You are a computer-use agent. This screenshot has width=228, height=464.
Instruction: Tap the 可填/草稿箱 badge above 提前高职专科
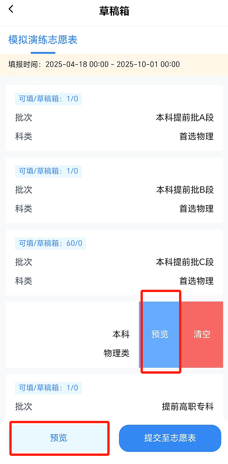click(x=48, y=388)
